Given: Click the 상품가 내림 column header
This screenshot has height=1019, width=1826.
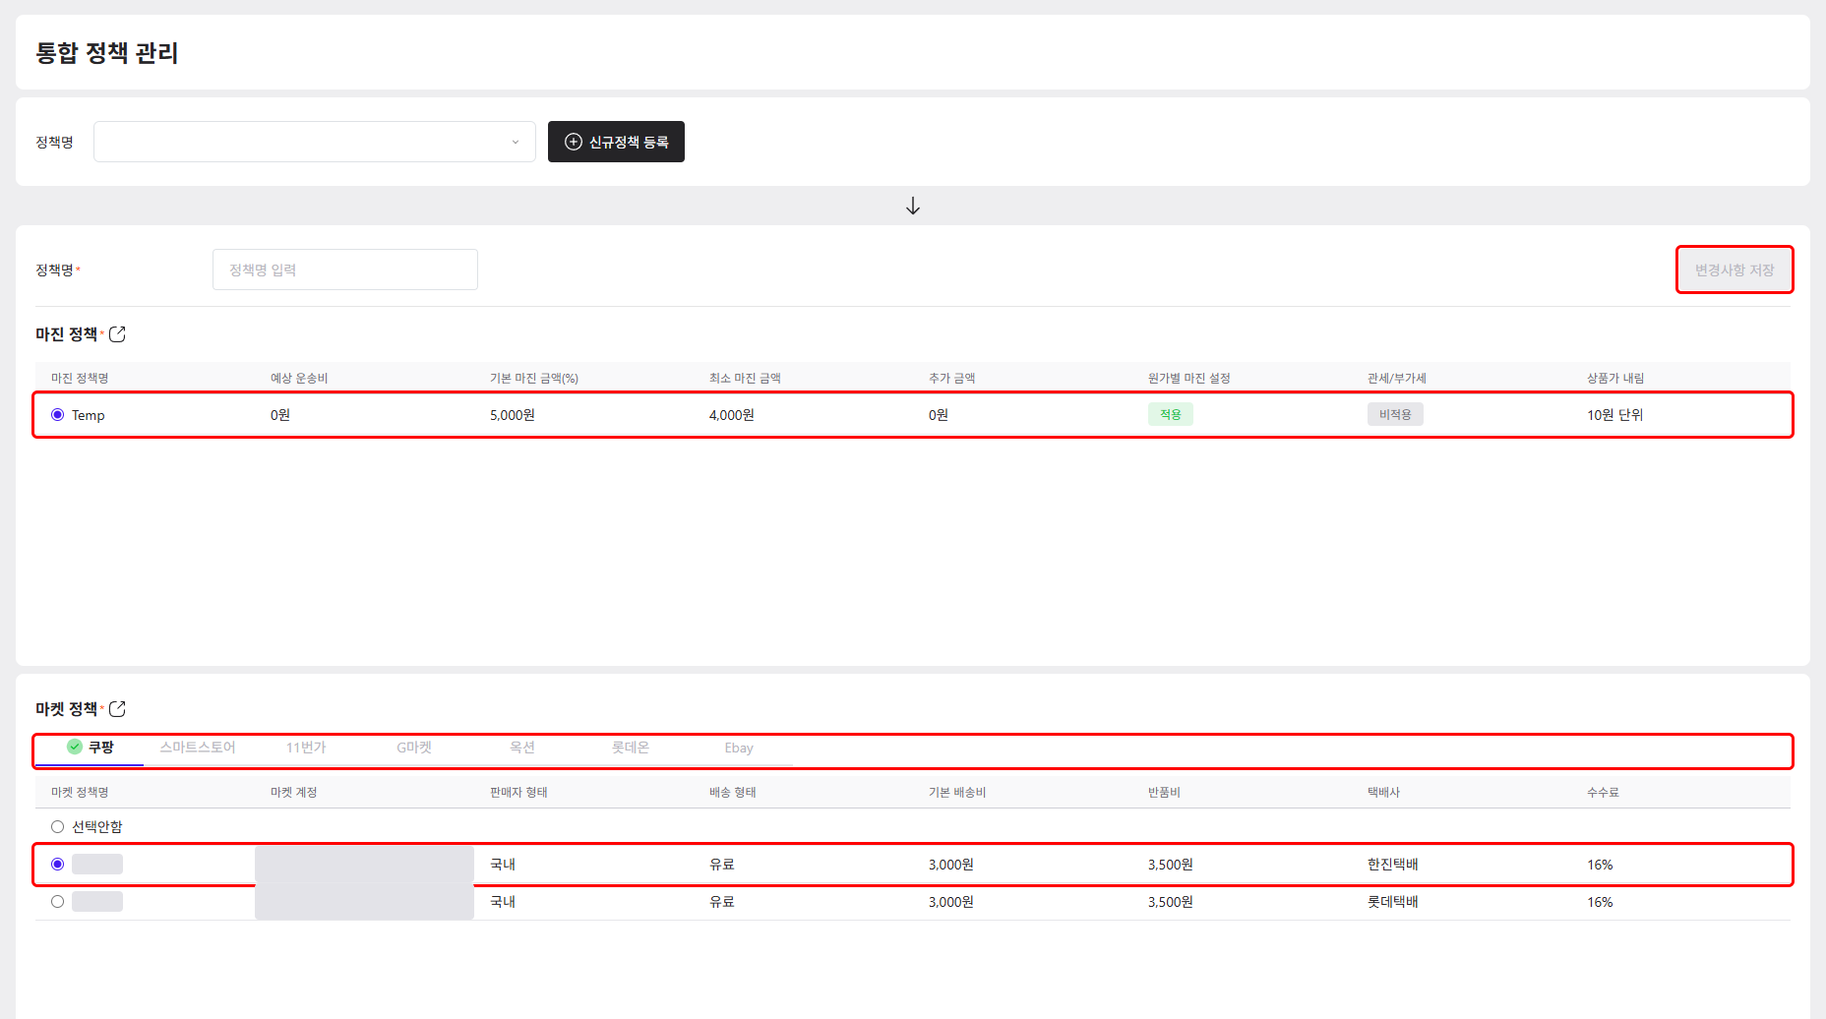Looking at the screenshot, I should [1615, 379].
